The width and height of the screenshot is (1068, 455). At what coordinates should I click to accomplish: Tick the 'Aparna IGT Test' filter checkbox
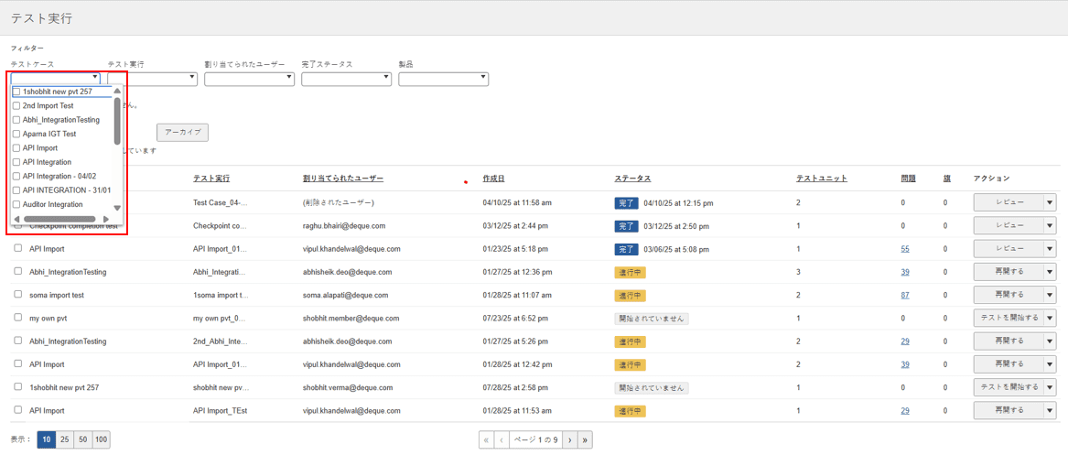[16, 135]
